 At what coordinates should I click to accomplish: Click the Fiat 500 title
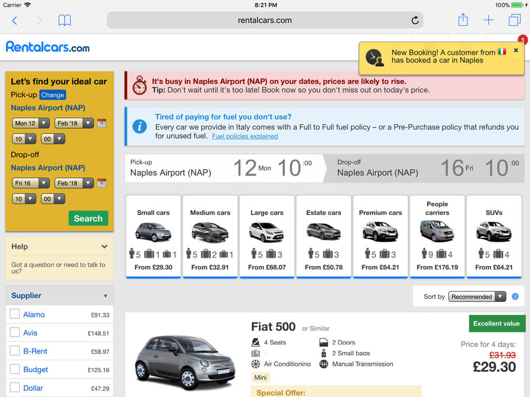pyautogui.click(x=273, y=327)
